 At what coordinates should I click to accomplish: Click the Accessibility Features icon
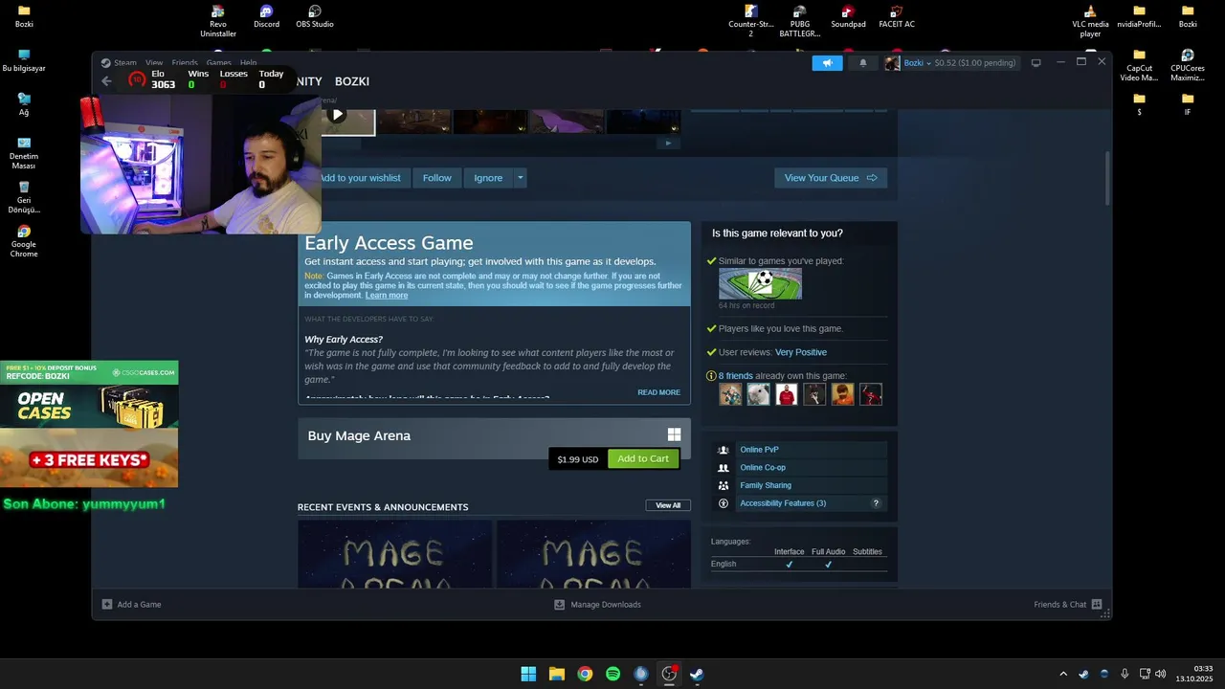pos(724,503)
